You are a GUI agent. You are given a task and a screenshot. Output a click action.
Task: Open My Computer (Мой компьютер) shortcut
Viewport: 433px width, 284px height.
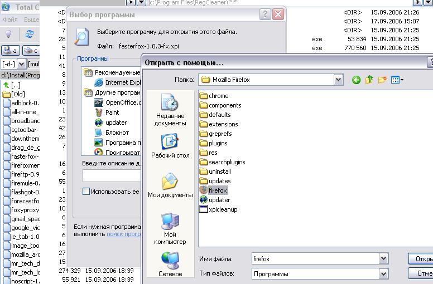(170, 228)
